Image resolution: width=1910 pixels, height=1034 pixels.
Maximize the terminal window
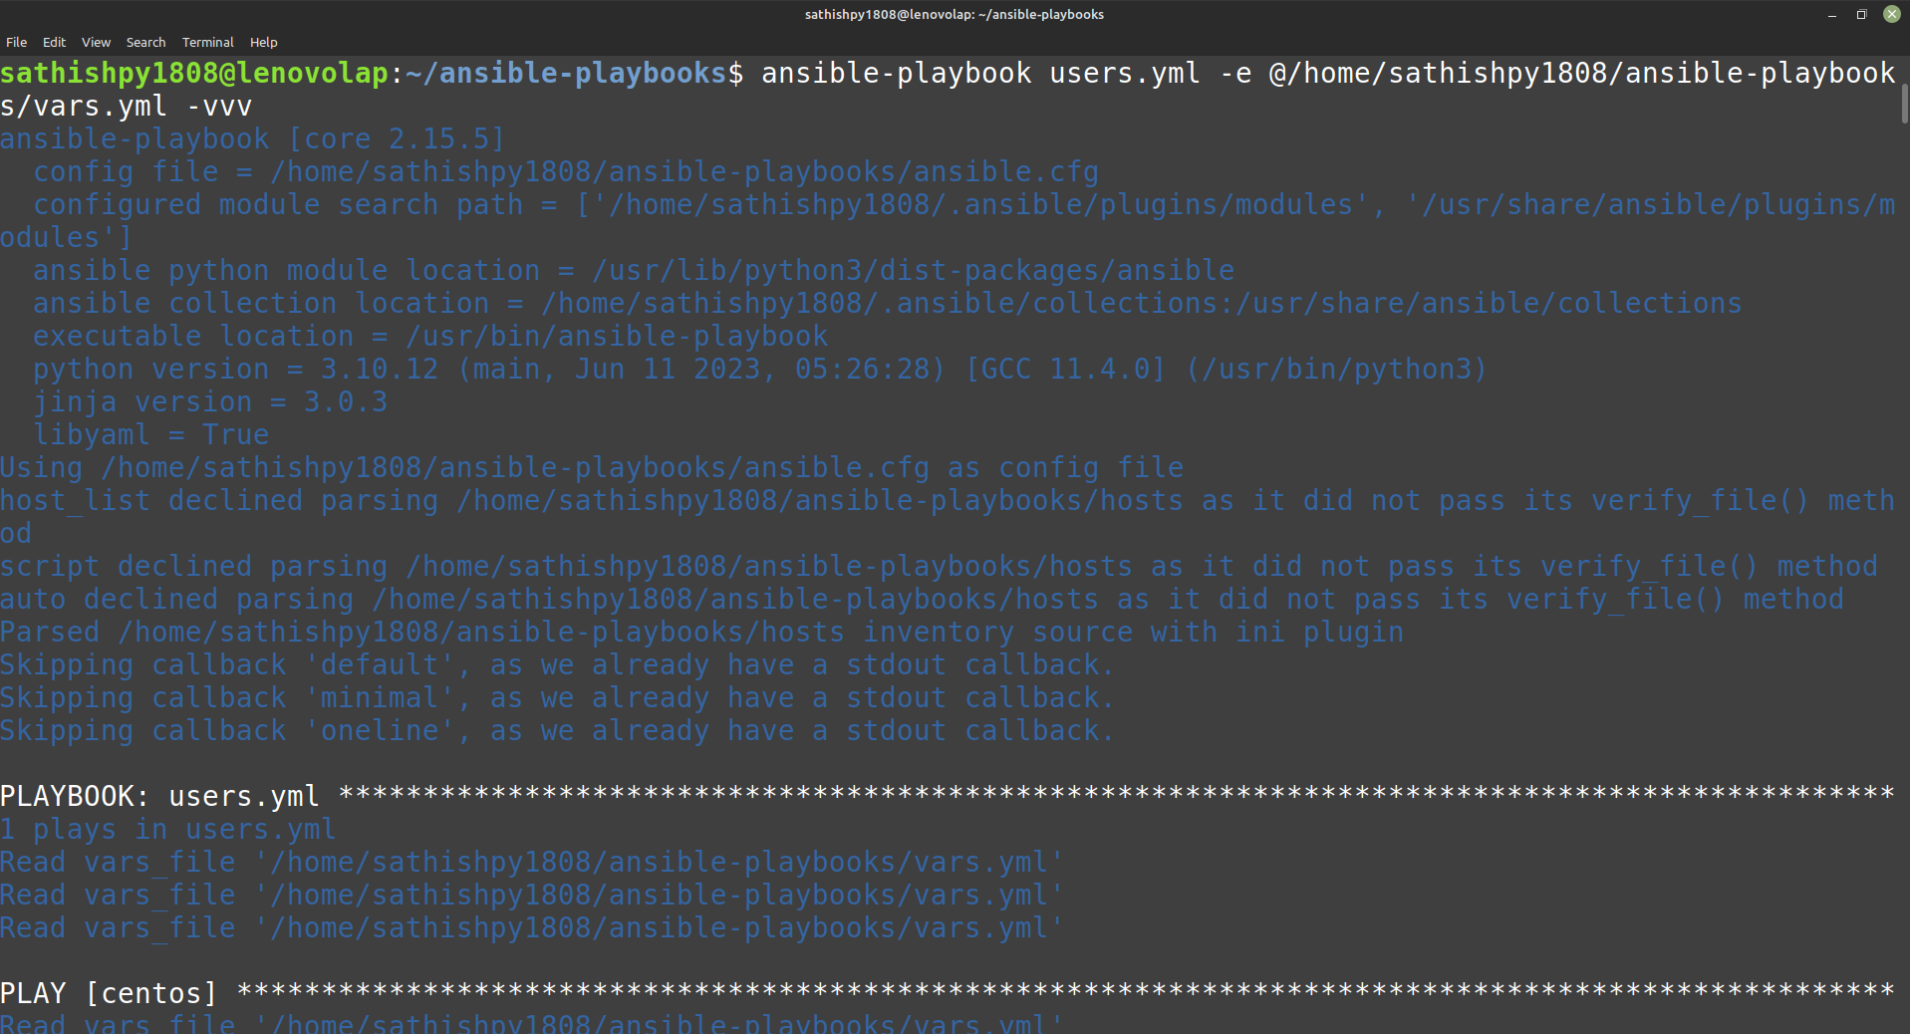click(x=1861, y=15)
